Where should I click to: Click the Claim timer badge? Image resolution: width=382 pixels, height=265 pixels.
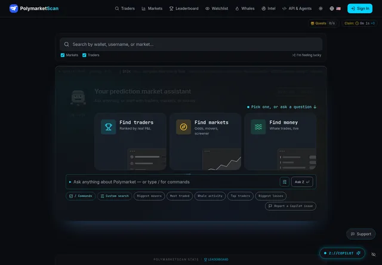pos(359,23)
